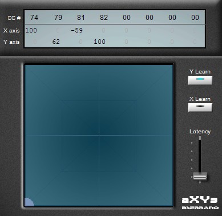
Task: Toggle the X Learn button
Action: [200, 107]
